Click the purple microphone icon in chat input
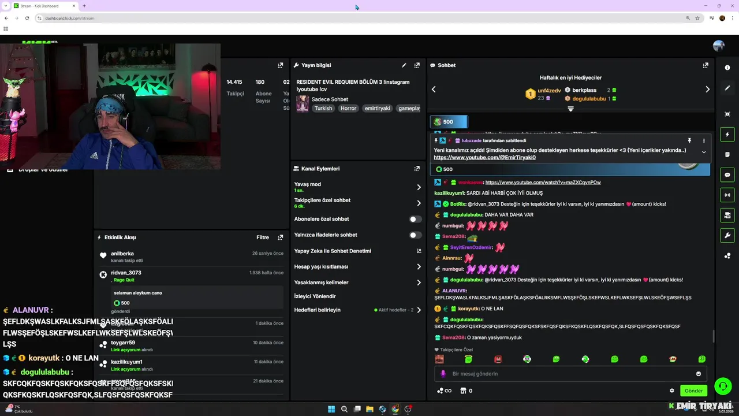This screenshot has height=416, width=739. (443, 374)
